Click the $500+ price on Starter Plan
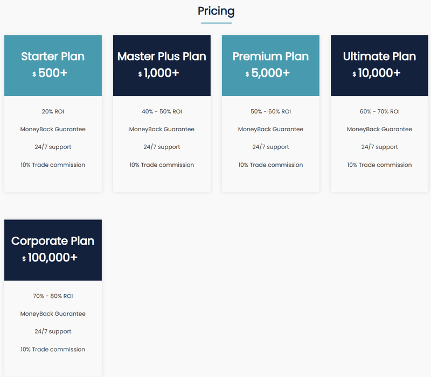 point(50,73)
